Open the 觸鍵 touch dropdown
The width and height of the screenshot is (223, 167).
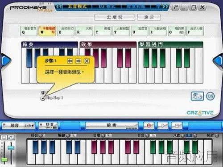coord(68,135)
